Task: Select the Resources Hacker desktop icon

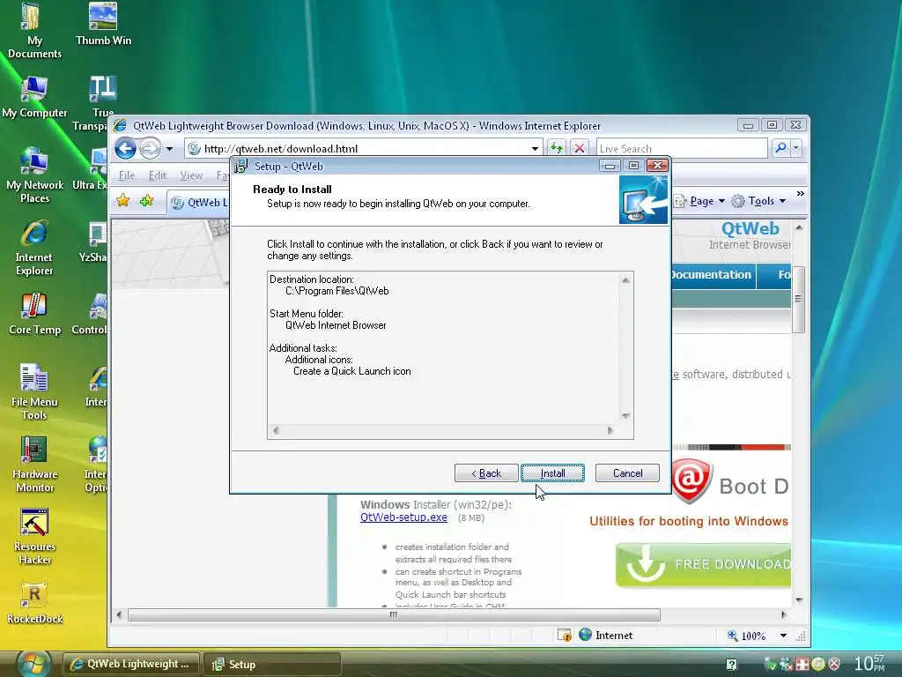Action: tap(34, 537)
